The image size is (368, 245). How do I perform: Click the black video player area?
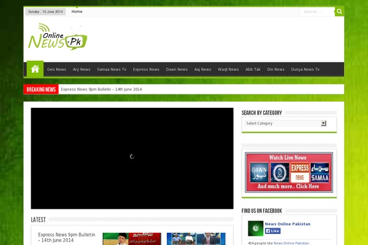click(x=132, y=158)
